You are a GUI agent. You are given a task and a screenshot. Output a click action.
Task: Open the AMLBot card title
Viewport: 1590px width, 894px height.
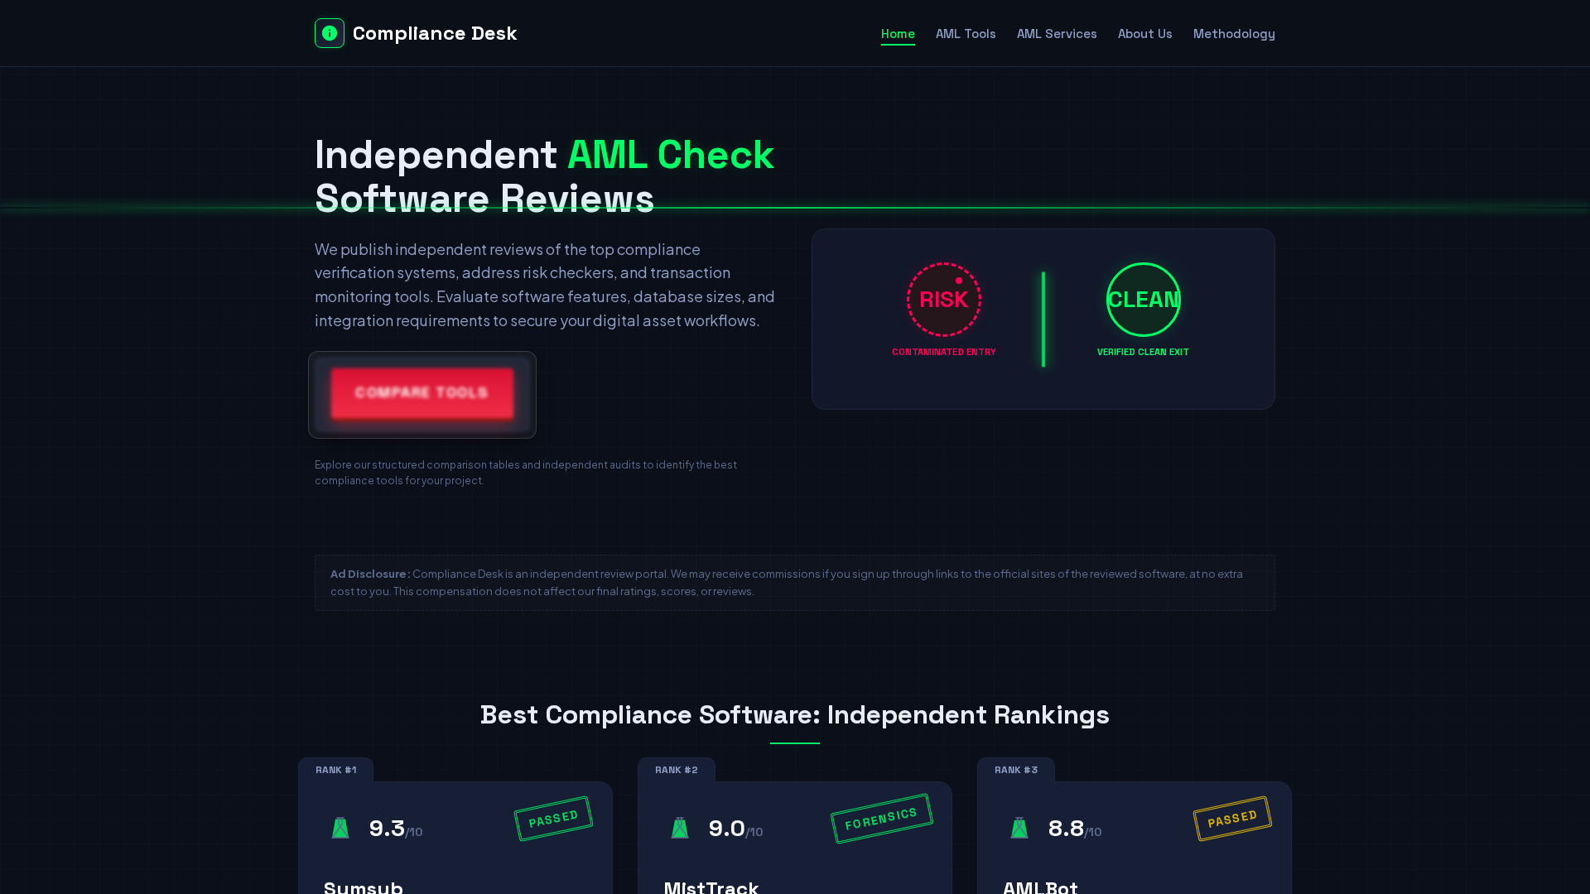pos(1041,887)
